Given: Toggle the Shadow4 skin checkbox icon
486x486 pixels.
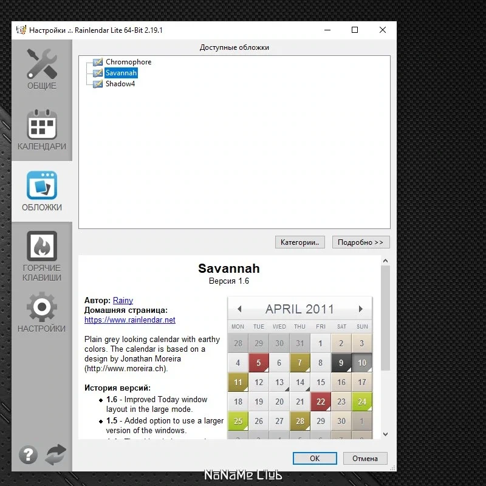Looking at the screenshot, I should coord(98,84).
